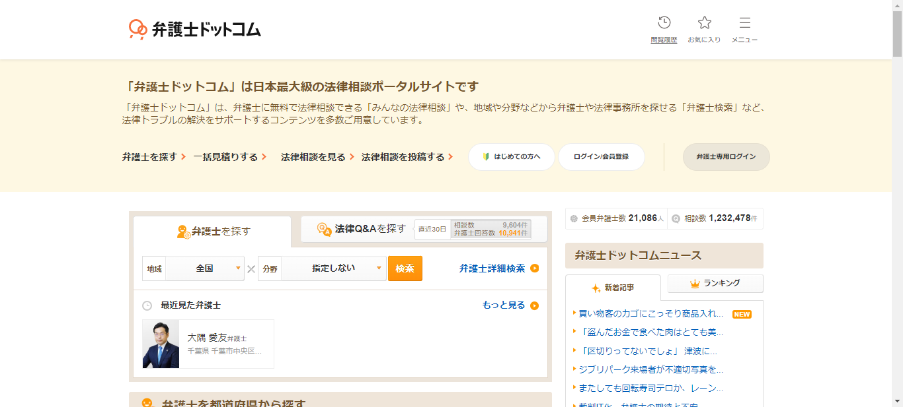The width and height of the screenshot is (903, 407).
Task: Click the orange 検索 button
Action: pos(405,268)
